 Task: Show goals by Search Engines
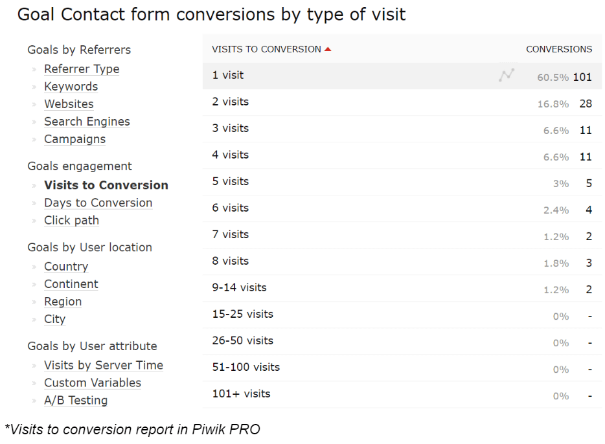click(87, 122)
